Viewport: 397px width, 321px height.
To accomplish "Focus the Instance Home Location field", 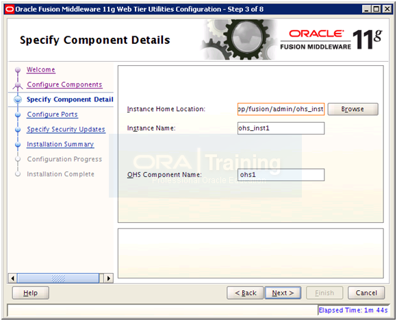I will pos(281,109).
